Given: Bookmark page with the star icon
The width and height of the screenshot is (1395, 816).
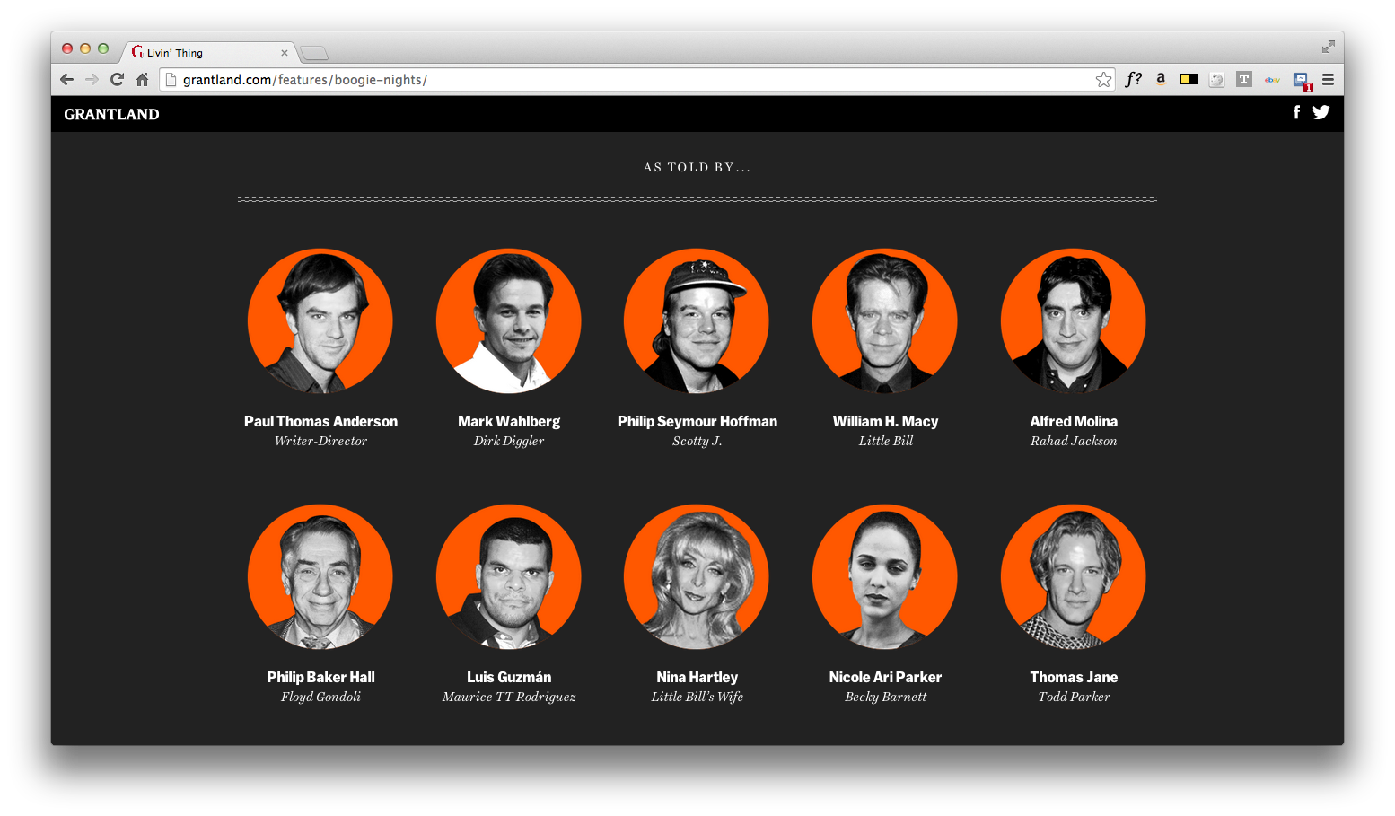Looking at the screenshot, I should coord(1103,80).
